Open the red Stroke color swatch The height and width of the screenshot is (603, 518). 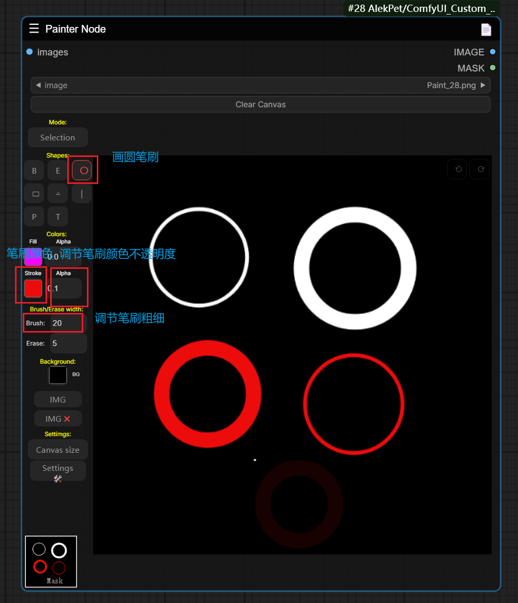(33, 289)
